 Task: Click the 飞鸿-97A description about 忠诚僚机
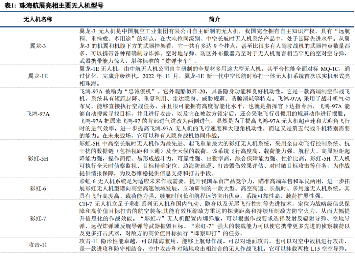[x=214, y=114]
